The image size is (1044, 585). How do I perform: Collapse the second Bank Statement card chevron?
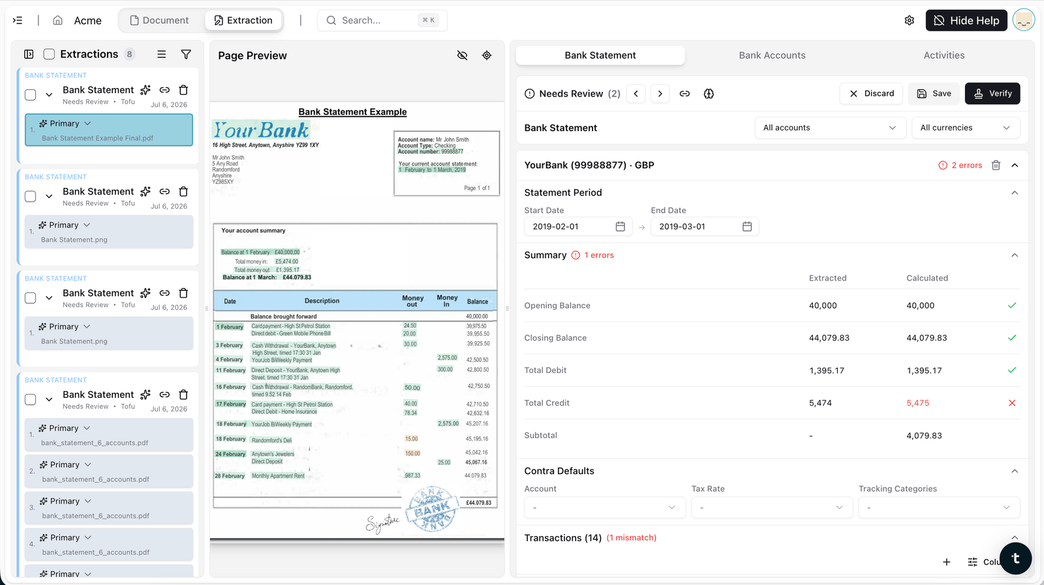(x=49, y=196)
